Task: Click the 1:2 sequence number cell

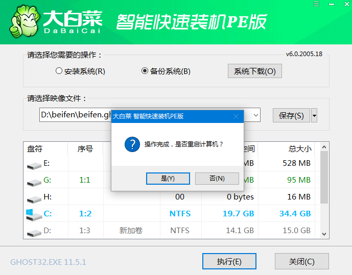Action: tap(85, 214)
